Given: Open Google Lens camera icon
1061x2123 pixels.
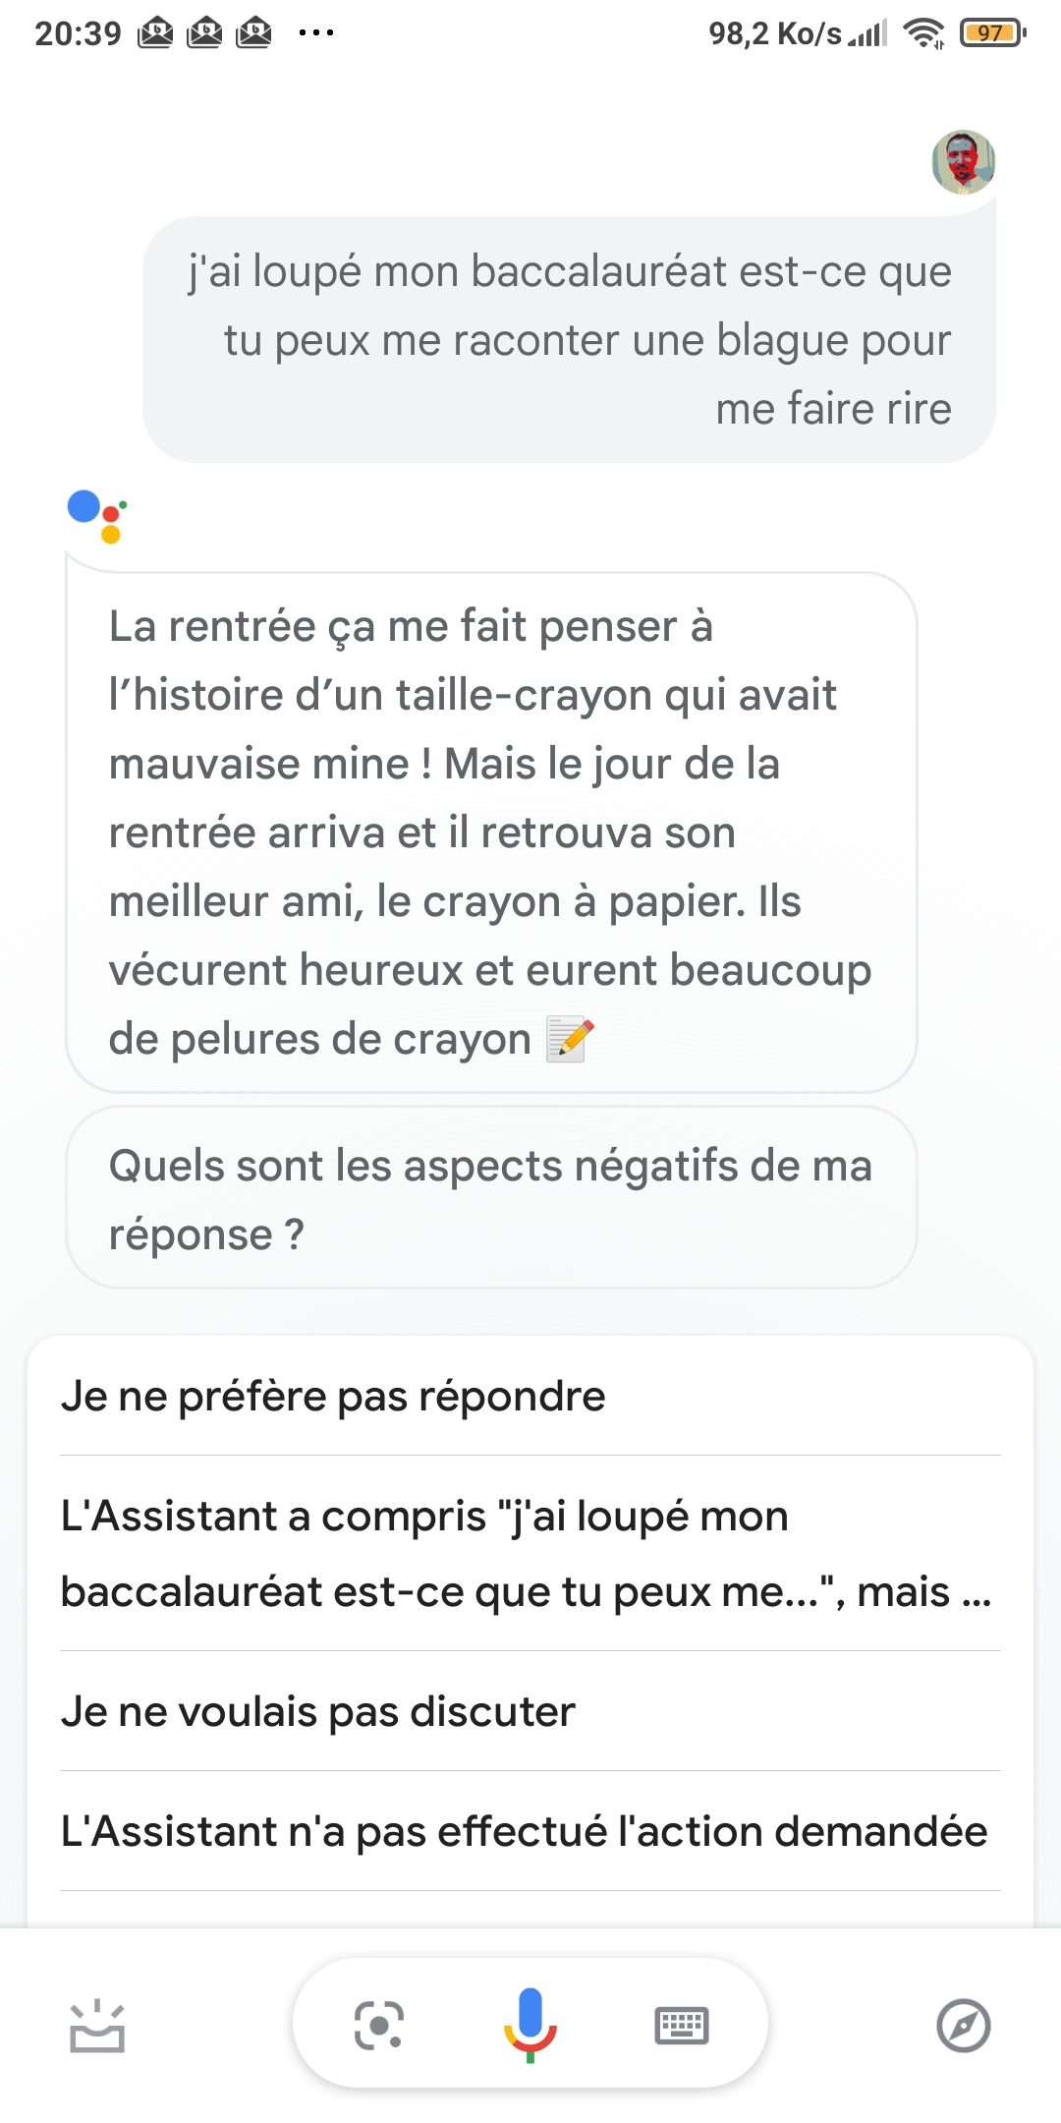Looking at the screenshot, I should (379, 2025).
